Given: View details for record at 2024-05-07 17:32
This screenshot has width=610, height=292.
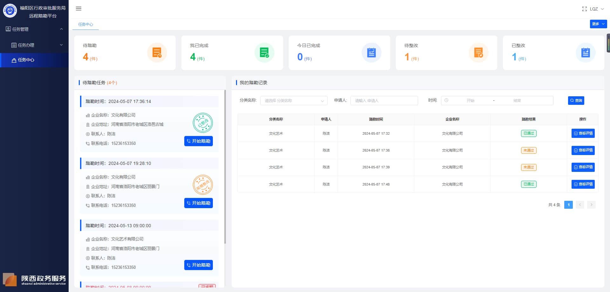Looking at the screenshot, I should click(x=583, y=133).
